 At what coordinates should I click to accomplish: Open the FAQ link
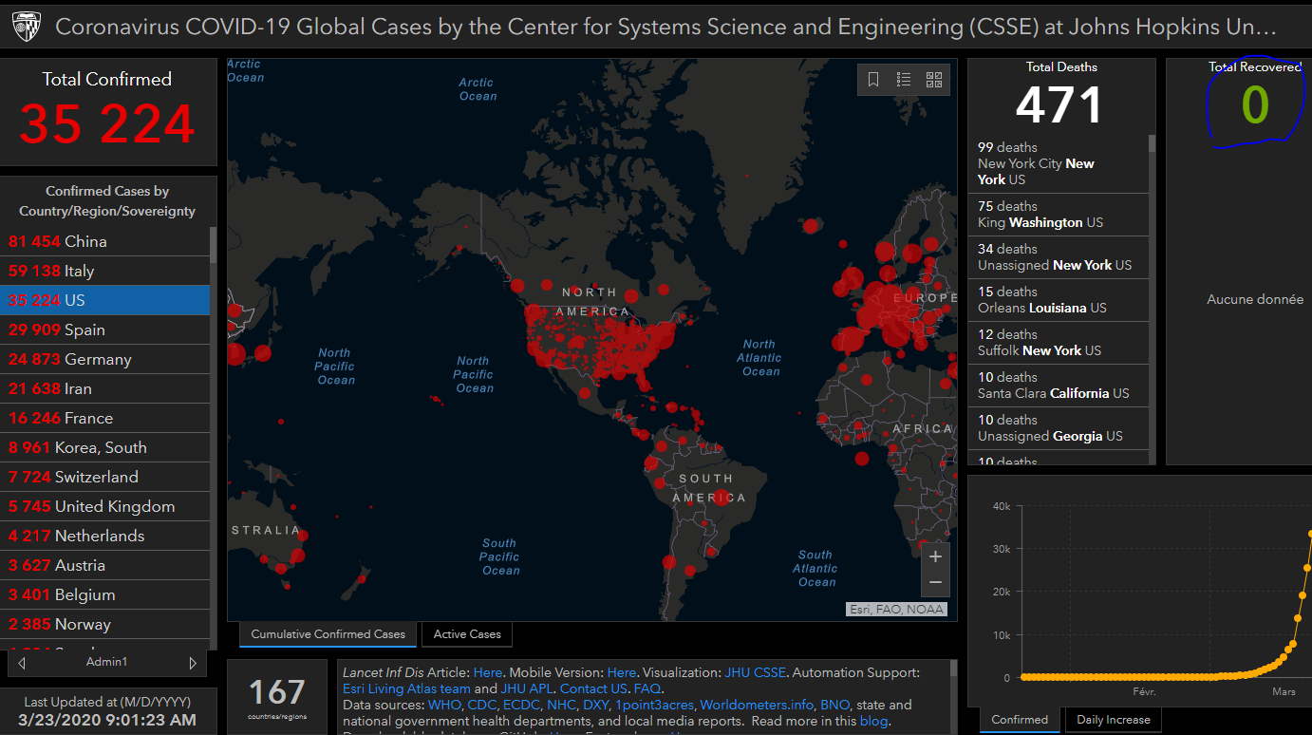(647, 688)
